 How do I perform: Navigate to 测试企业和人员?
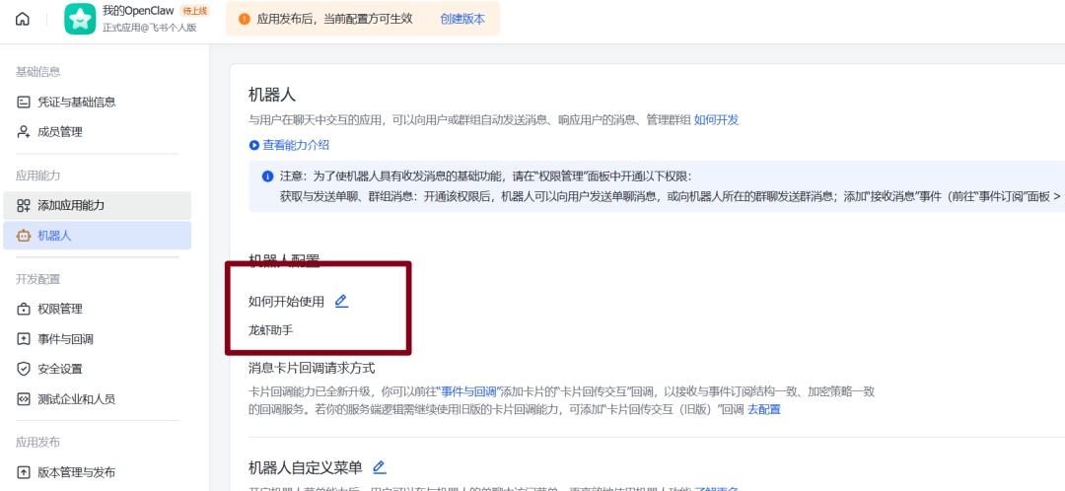[77, 399]
